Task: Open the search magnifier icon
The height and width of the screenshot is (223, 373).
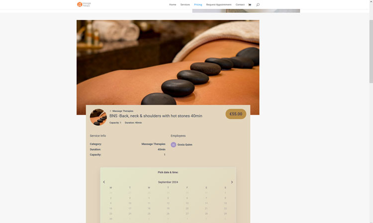Action: (x=258, y=5)
